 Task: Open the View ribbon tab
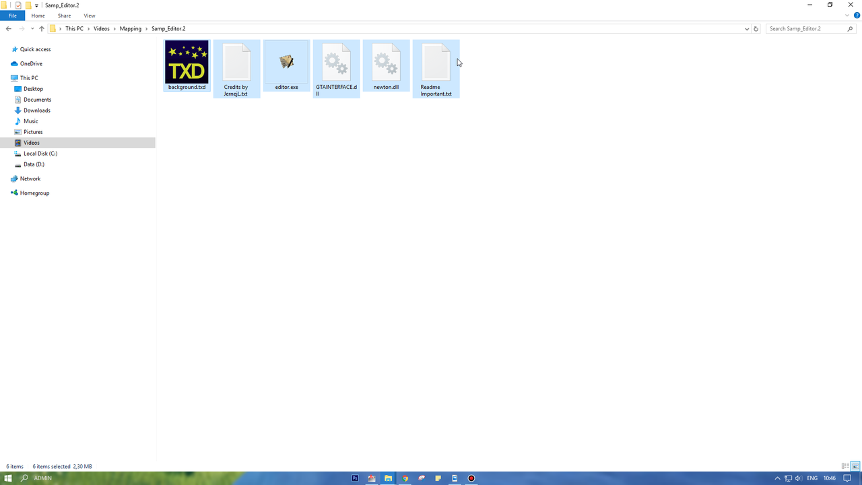click(x=90, y=15)
